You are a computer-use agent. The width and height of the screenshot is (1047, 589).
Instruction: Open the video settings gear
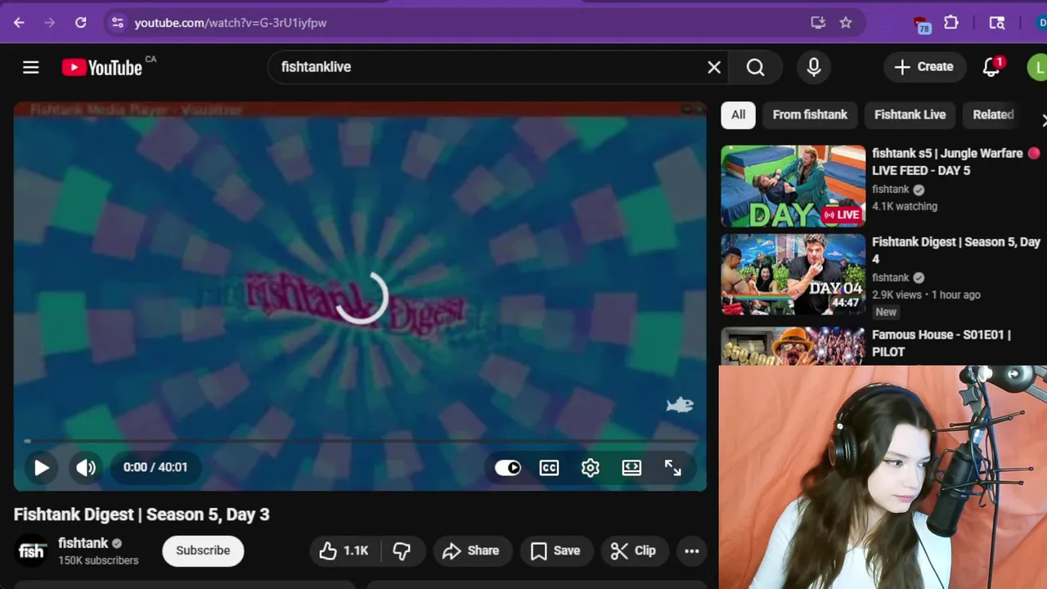(x=591, y=467)
